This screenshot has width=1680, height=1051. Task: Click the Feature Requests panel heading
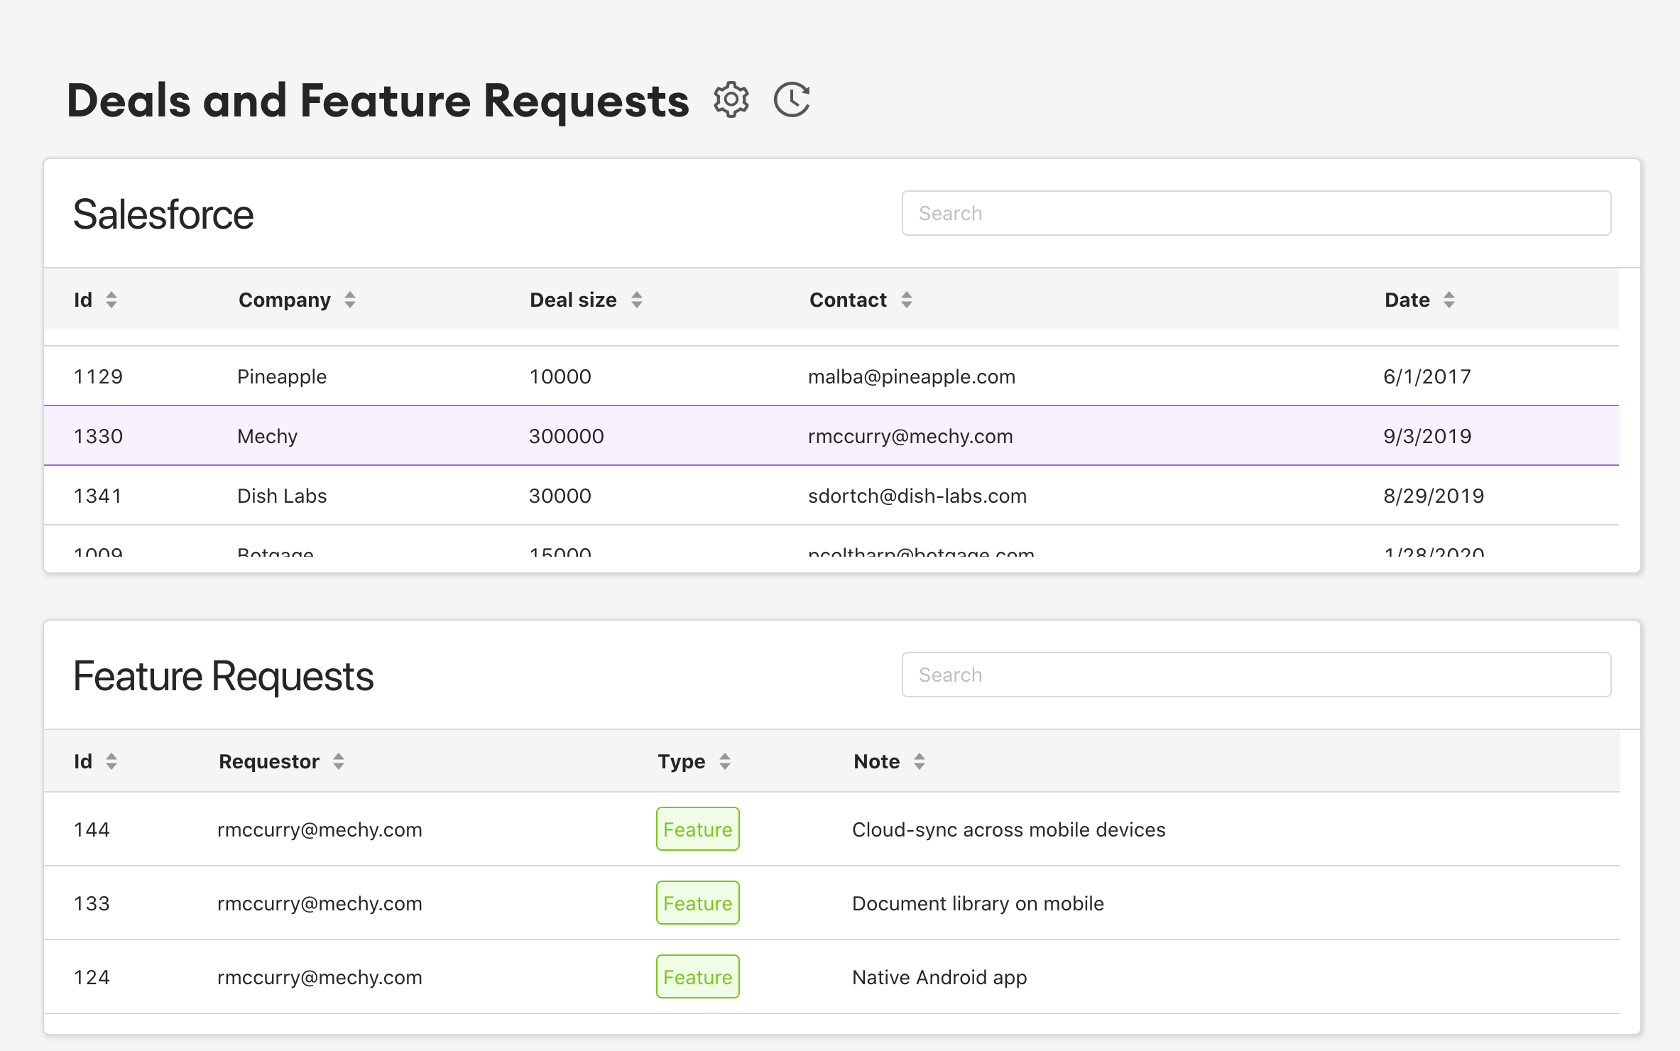[x=224, y=676]
